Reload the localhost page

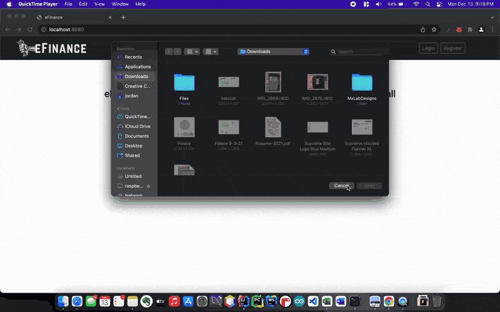29,29
